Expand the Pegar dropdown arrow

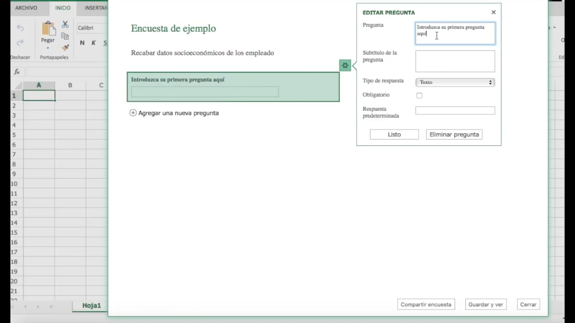(48, 48)
